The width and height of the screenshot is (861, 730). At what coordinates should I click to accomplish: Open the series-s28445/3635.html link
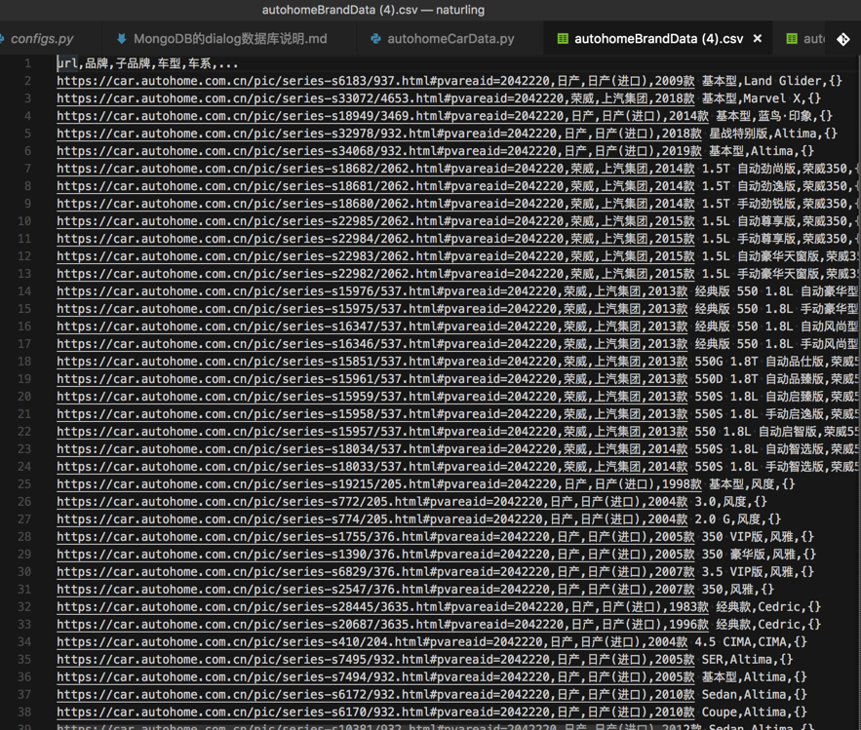pos(383,607)
